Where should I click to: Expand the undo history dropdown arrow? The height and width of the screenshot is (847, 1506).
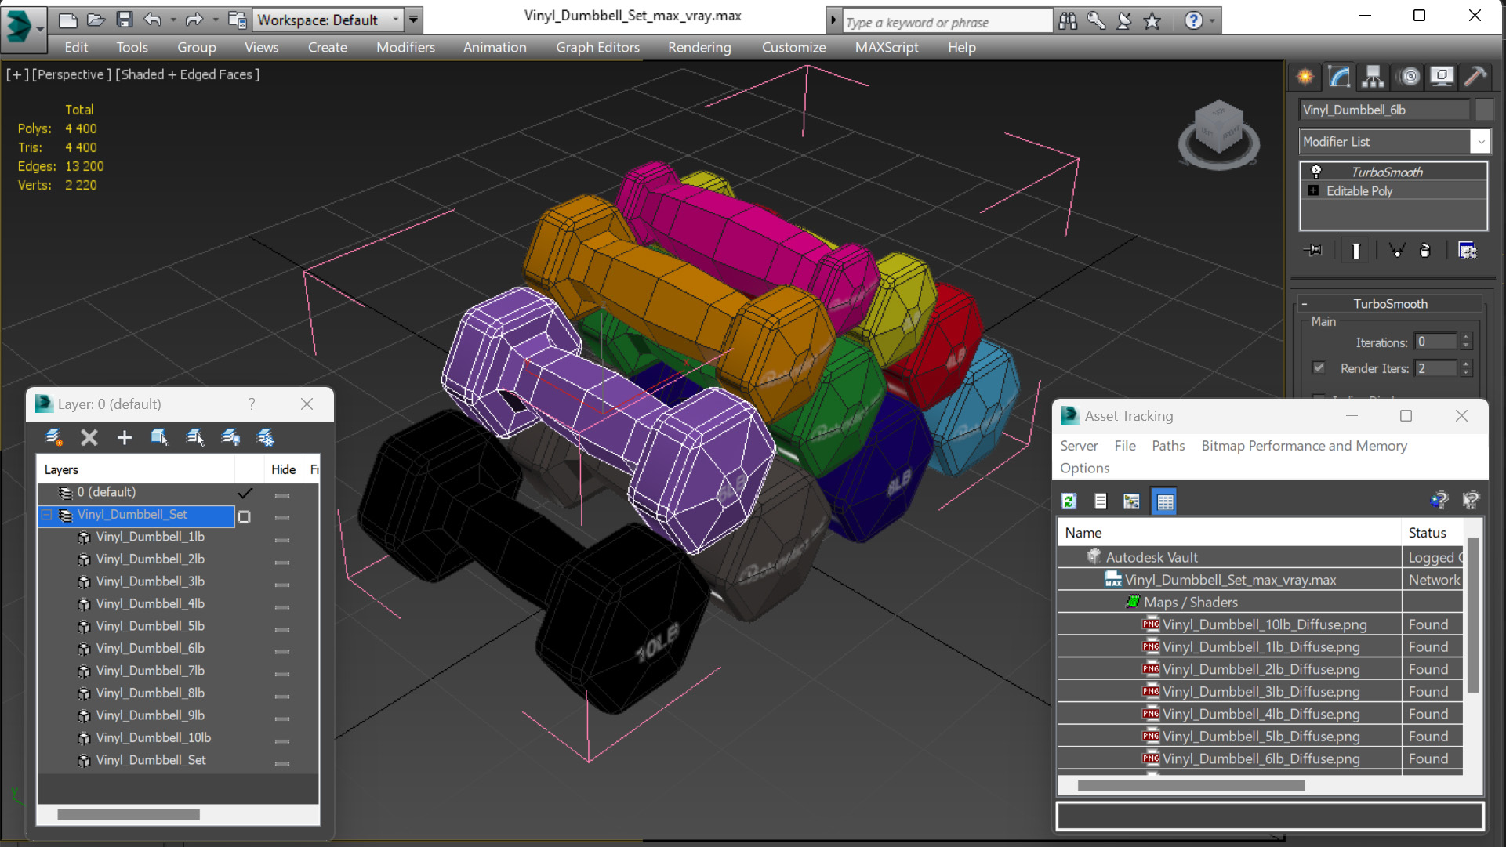tap(172, 20)
